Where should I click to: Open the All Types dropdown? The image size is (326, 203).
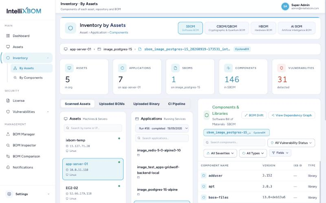[x=253, y=153]
